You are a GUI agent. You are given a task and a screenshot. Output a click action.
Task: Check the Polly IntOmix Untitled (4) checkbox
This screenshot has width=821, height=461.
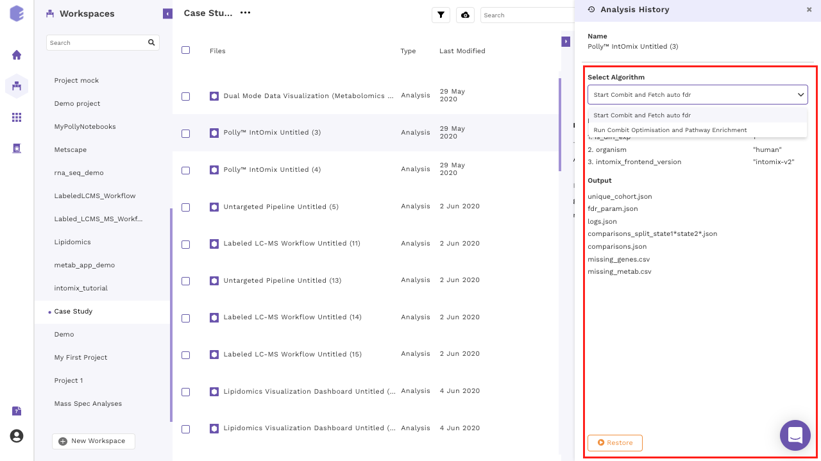coord(185,171)
